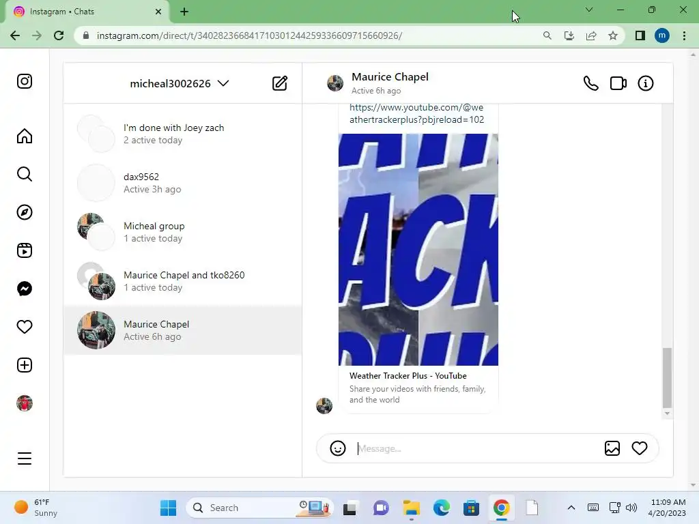Open Microsoft Edge from taskbar
The height and width of the screenshot is (524, 699).
point(442,508)
